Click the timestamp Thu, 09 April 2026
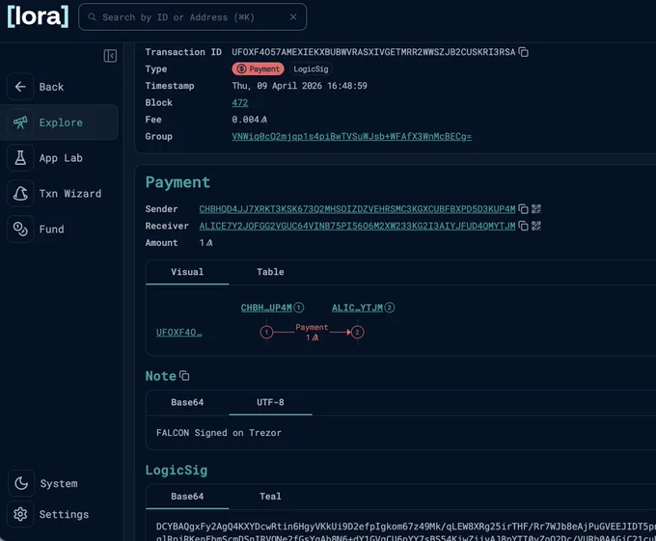656x541 pixels. point(300,86)
